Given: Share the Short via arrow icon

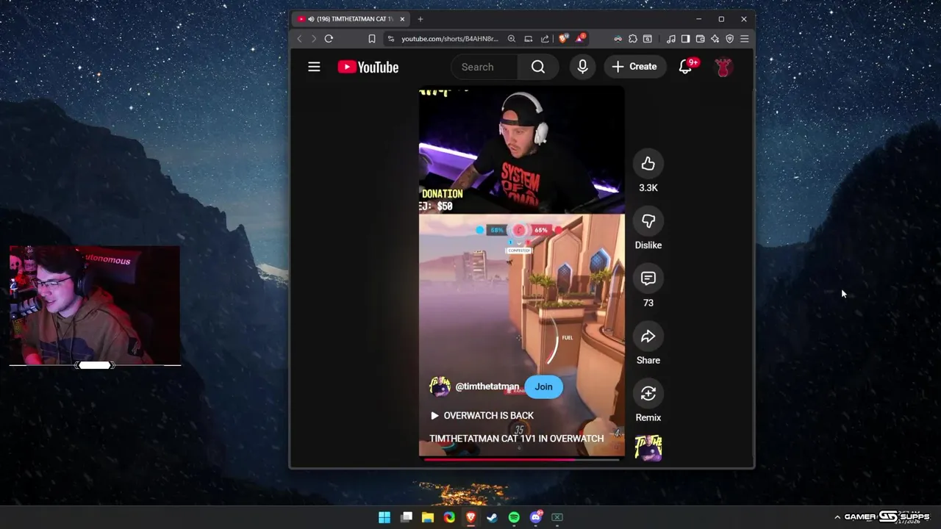Looking at the screenshot, I should coord(648,336).
